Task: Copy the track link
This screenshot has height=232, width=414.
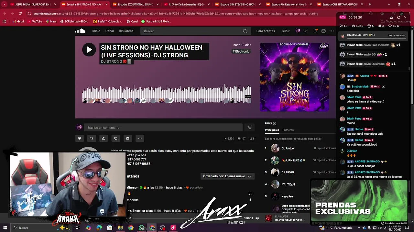Action: [x=116, y=138]
